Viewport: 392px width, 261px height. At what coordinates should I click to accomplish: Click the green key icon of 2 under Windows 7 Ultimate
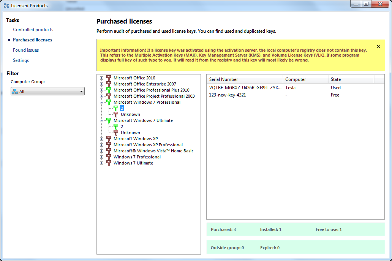[116, 127]
